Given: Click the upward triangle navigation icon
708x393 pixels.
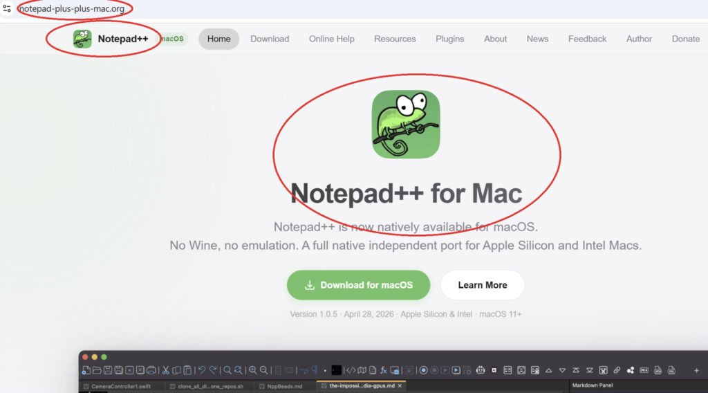Looking at the screenshot, I should [548, 370].
